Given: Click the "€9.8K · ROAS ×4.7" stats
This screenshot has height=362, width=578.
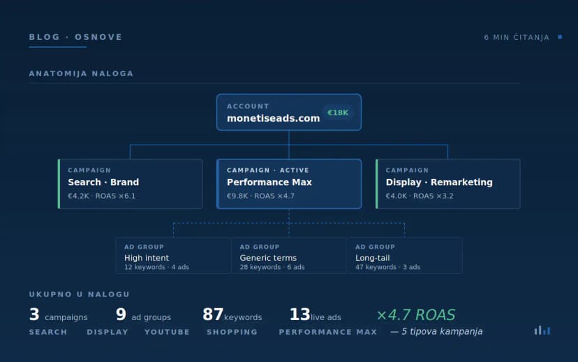Looking at the screenshot, I should (260, 196).
